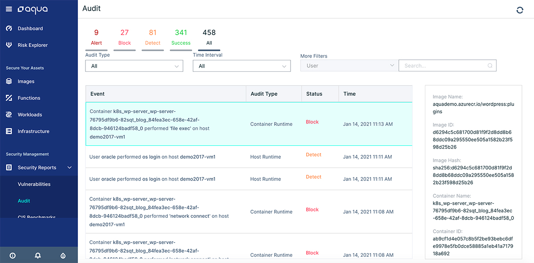Open the Time Interval dropdown
534x263 pixels.
point(242,66)
